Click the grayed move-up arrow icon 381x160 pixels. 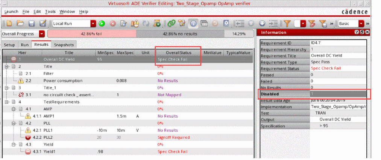pyautogui.click(x=251, y=24)
